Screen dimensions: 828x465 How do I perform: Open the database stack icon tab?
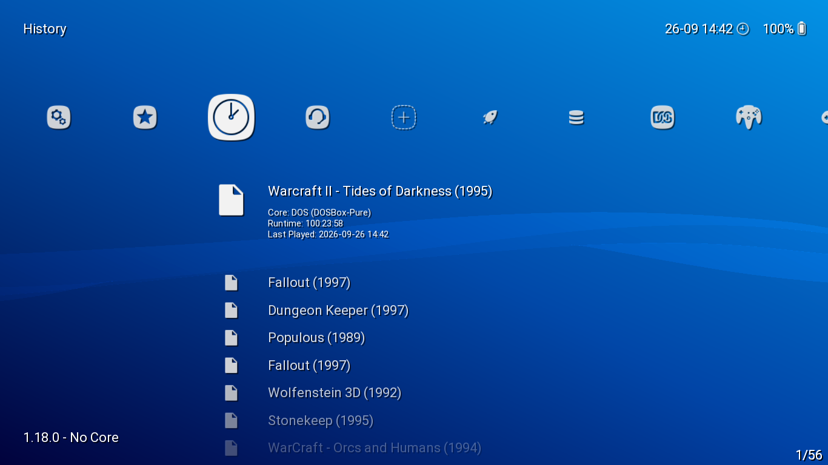click(576, 117)
